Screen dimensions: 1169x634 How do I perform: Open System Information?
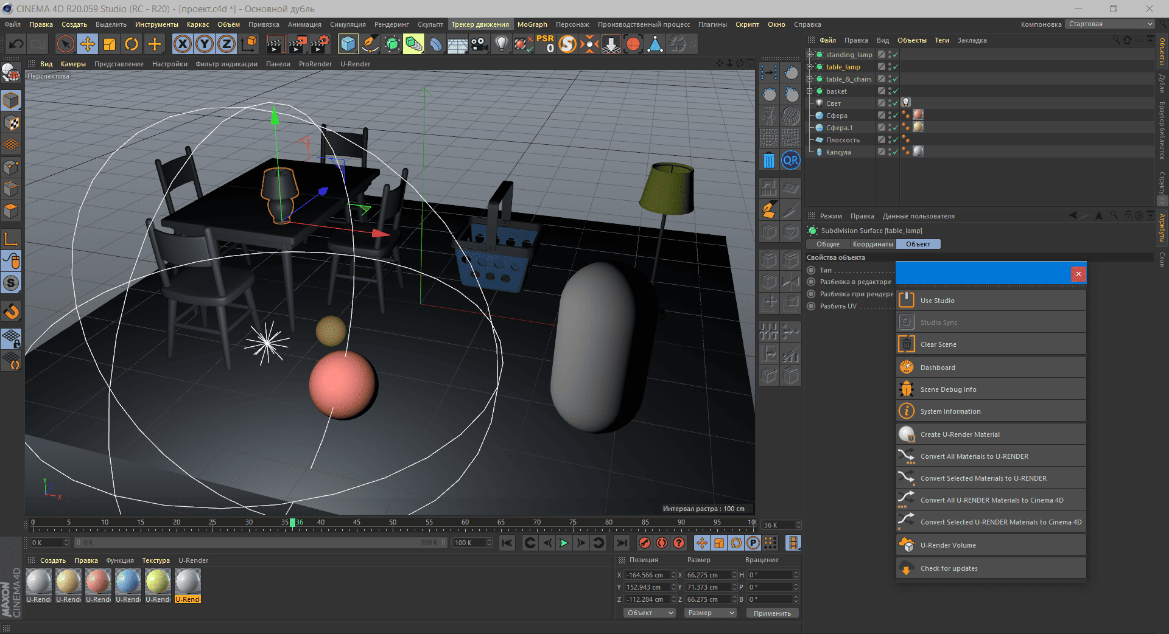pos(991,411)
